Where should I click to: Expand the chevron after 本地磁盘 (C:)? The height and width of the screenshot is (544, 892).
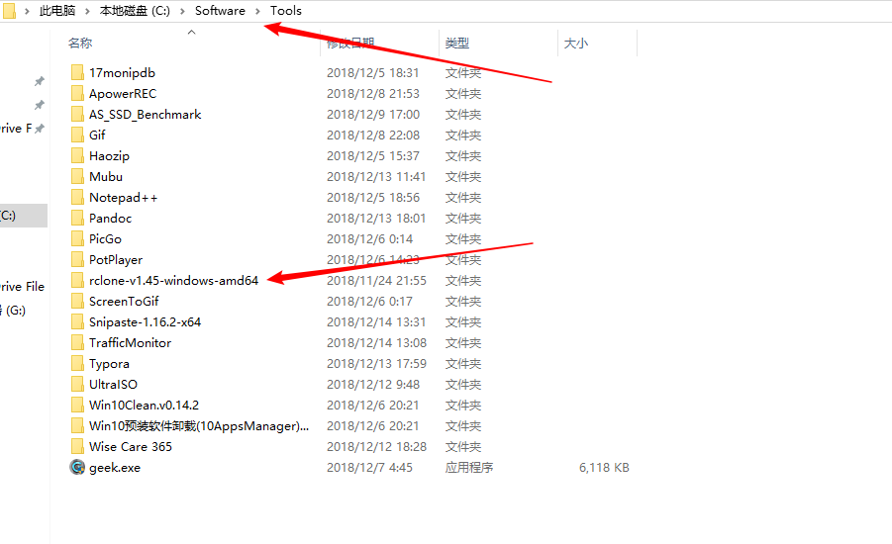pyautogui.click(x=182, y=11)
